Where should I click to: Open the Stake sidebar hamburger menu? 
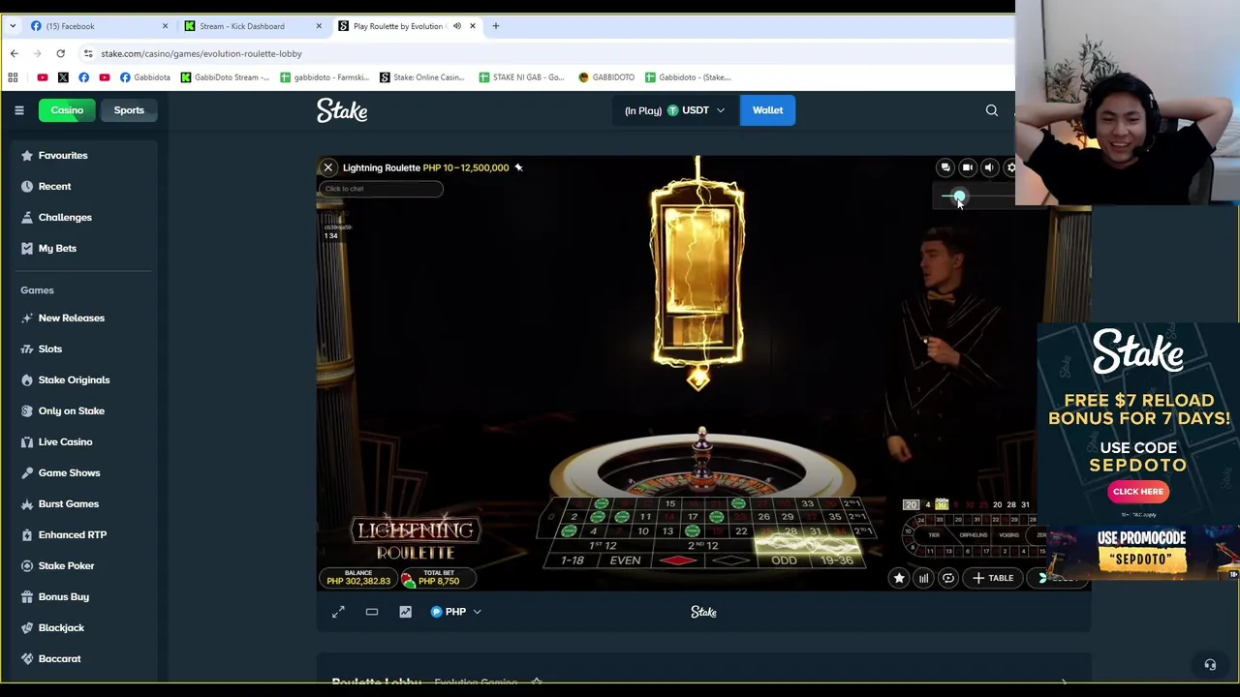tap(18, 110)
